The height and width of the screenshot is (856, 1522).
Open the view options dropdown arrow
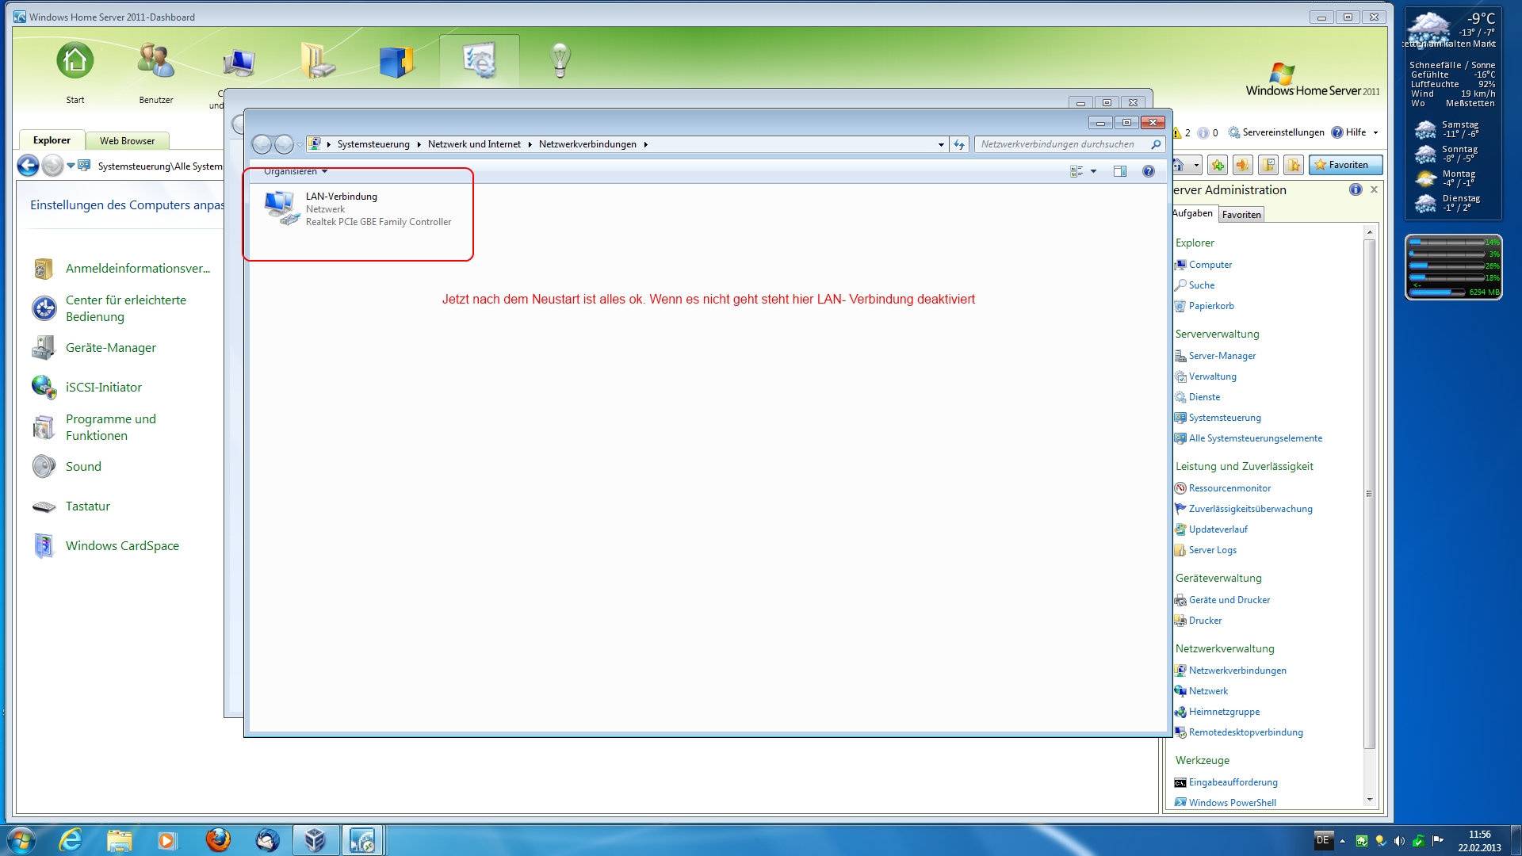(x=1093, y=171)
